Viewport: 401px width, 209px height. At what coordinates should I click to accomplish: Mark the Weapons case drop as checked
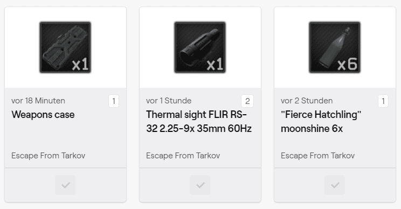point(65,185)
